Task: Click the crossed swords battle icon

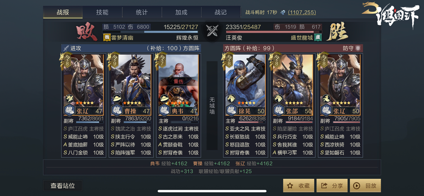Action: [x=212, y=31]
